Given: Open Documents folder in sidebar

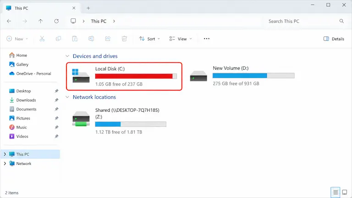Looking at the screenshot, I should [x=22, y=109].
